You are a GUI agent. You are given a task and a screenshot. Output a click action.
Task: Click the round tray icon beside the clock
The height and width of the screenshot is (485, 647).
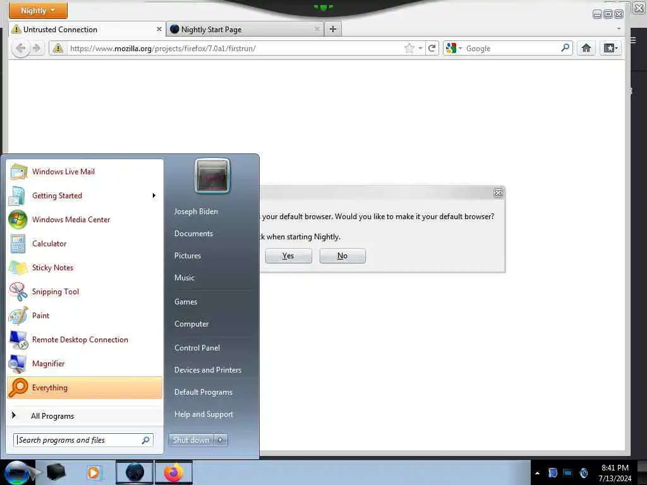(583, 473)
